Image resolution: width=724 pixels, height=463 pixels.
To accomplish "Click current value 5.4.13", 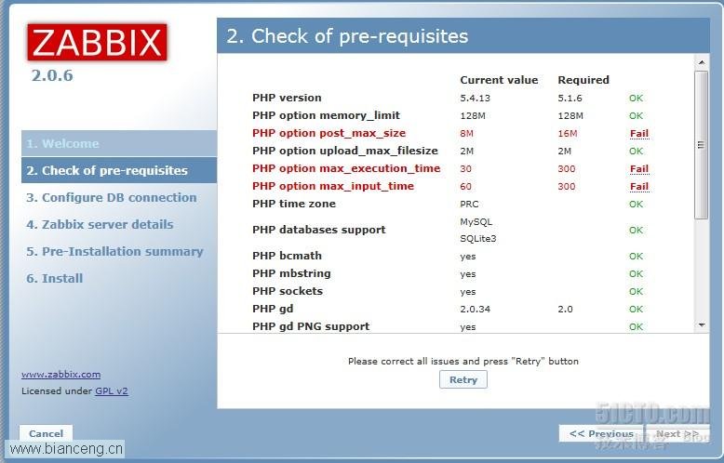I will tap(475, 99).
